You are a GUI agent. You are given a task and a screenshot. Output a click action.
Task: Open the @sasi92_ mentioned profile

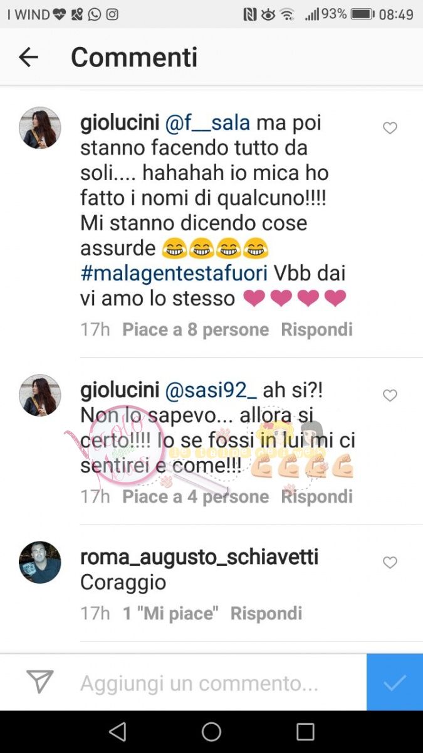210,390
